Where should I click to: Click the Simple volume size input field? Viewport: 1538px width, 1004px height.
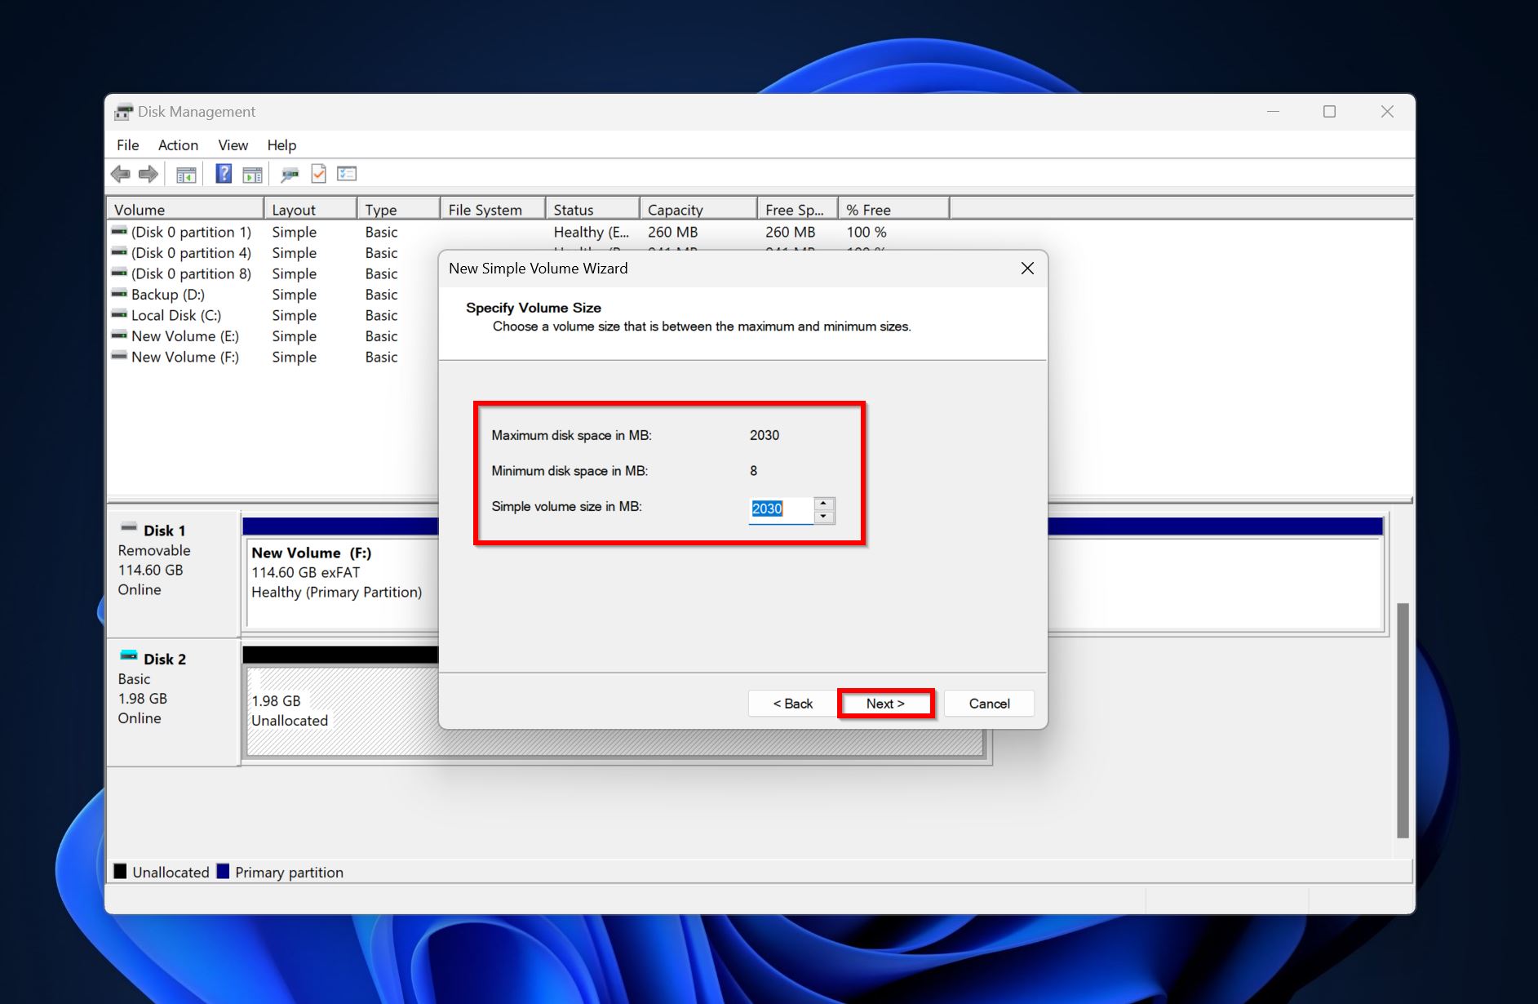[781, 509]
